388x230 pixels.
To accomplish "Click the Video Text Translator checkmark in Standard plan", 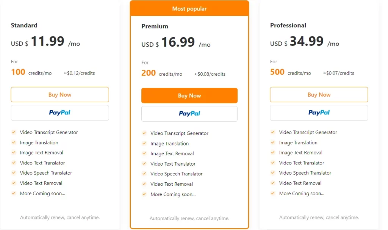I will (x=14, y=163).
